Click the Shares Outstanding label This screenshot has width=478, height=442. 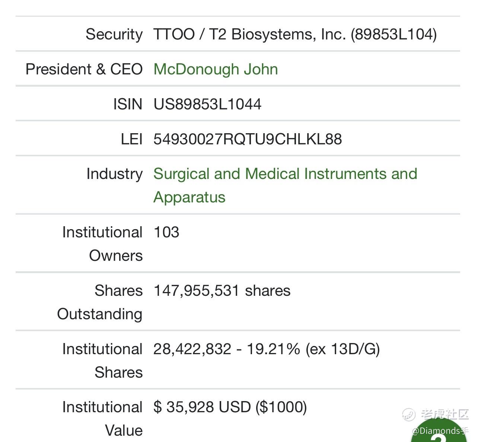point(100,302)
